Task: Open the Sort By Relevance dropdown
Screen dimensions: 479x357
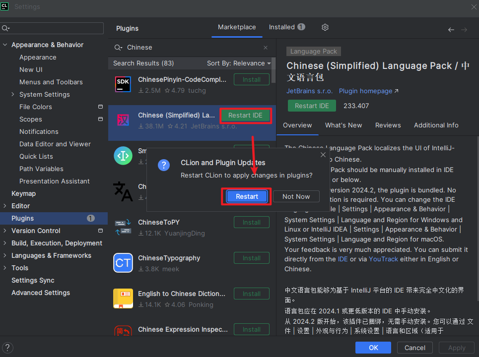Action: point(239,63)
